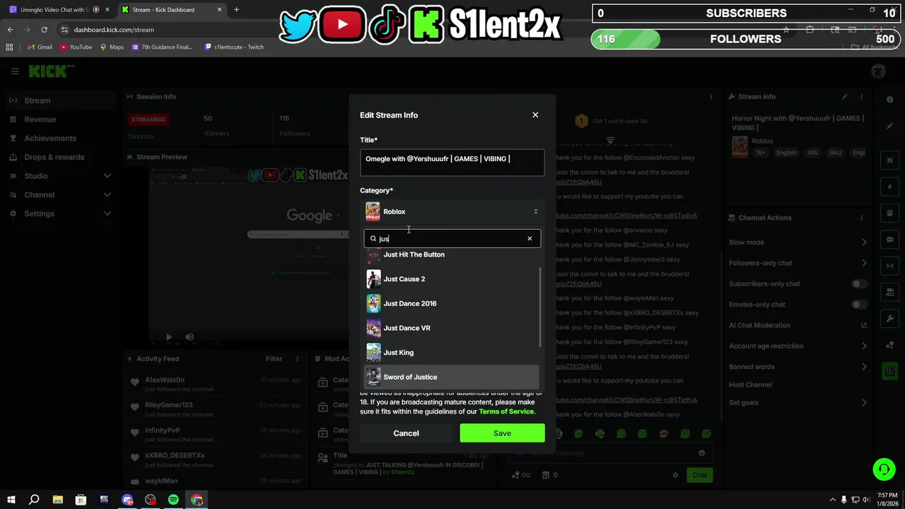Image resolution: width=905 pixels, height=509 pixels.
Task: Open s1lentscute Twitch bookmark
Action: click(234, 47)
